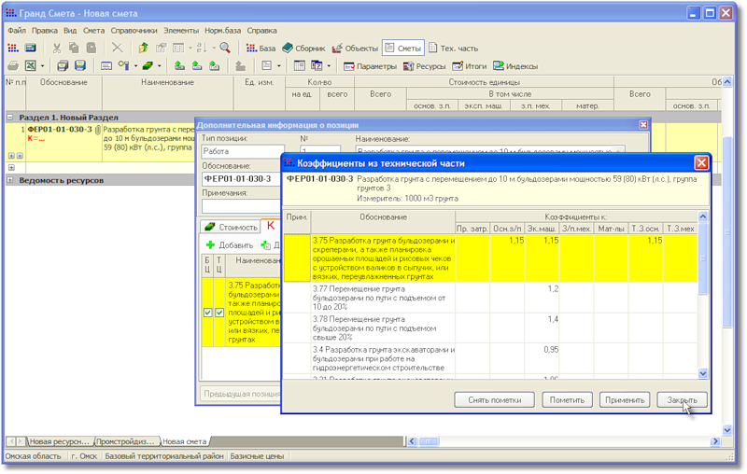Open the База normative base toolbar button
Screen dimensions: 747x474
[261, 49]
